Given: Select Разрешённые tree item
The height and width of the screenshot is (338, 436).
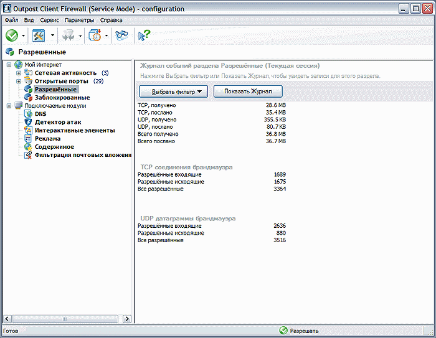Looking at the screenshot, I should [x=55, y=89].
